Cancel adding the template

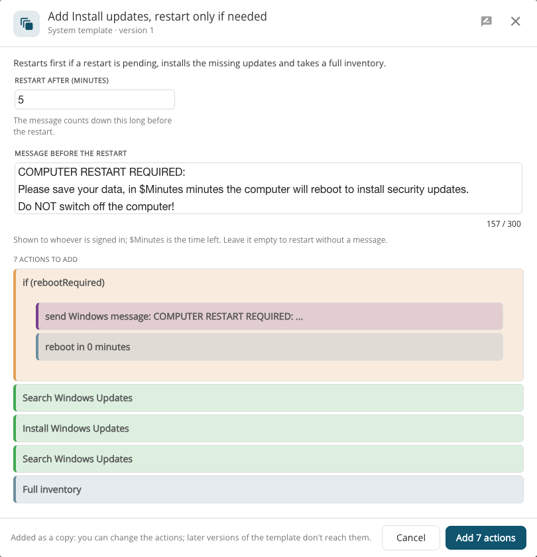point(411,538)
